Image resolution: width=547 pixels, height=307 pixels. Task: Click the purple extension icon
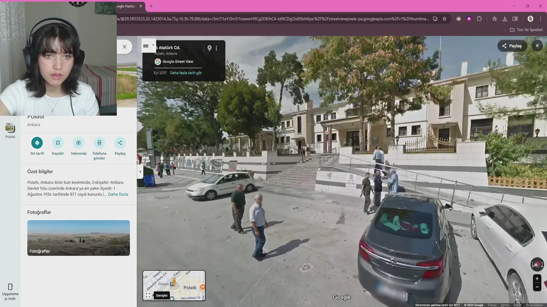coord(469,19)
